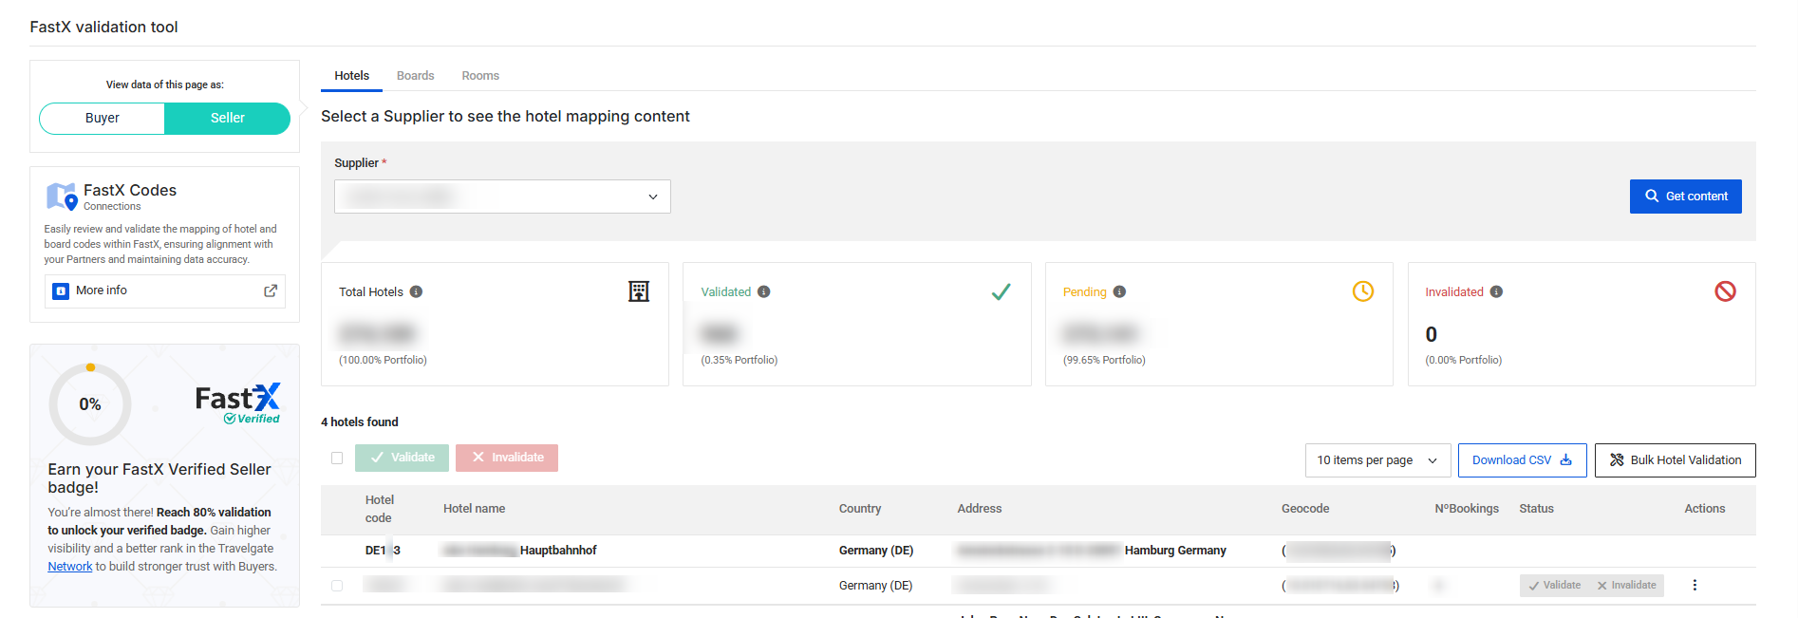Click the Hamburg Germany address cell
Image resolution: width=1798 pixels, height=618 pixels.
tap(1092, 551)
